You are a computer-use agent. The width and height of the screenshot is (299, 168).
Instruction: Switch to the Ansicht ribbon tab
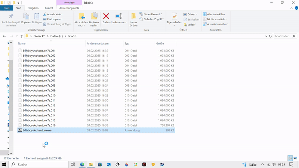49,8
